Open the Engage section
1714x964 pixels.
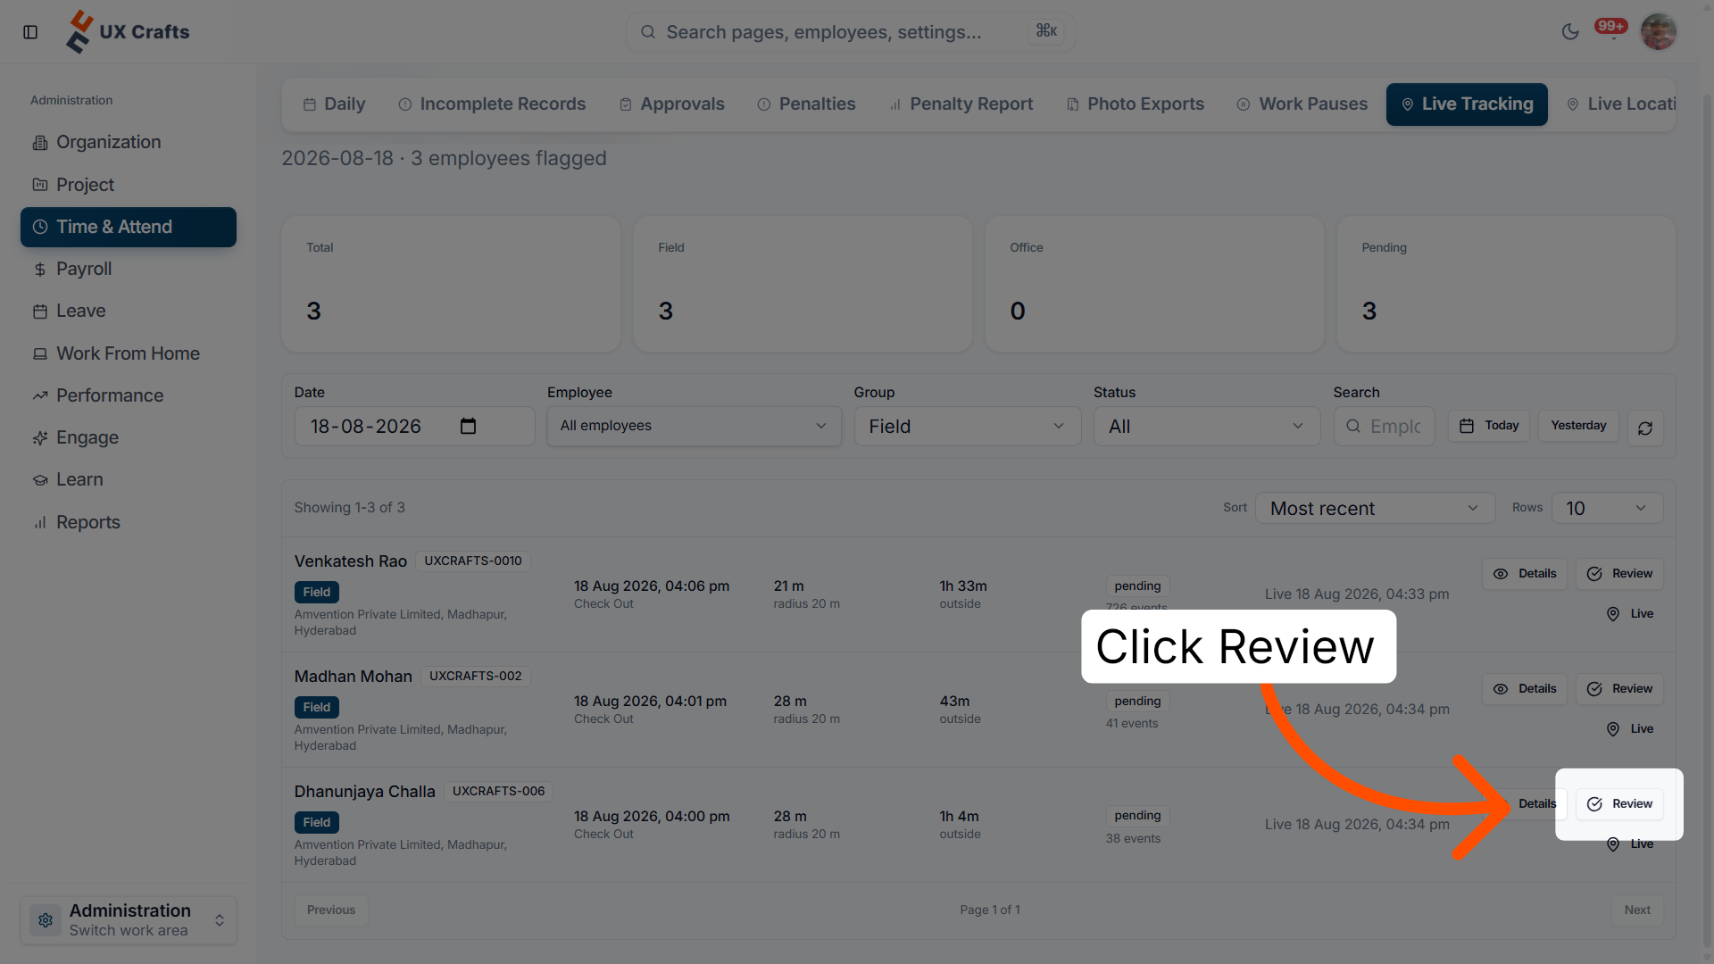click(129, 437)
